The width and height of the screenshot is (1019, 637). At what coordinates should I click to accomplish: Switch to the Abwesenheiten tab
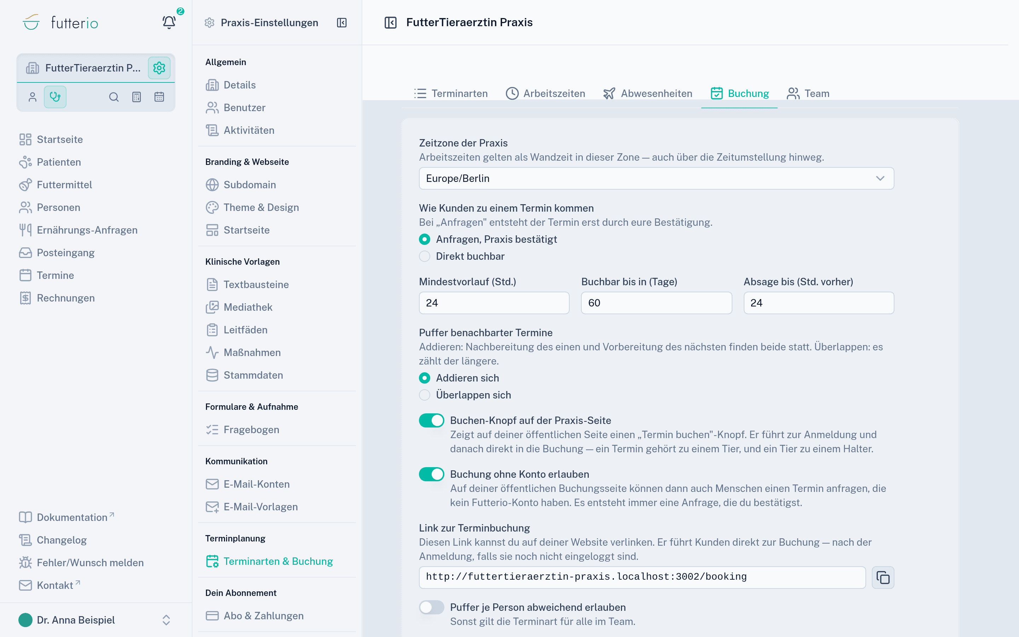[647, 93]
